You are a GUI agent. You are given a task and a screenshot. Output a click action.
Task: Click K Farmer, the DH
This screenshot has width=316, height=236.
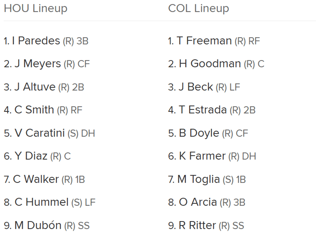coord(202,156)
